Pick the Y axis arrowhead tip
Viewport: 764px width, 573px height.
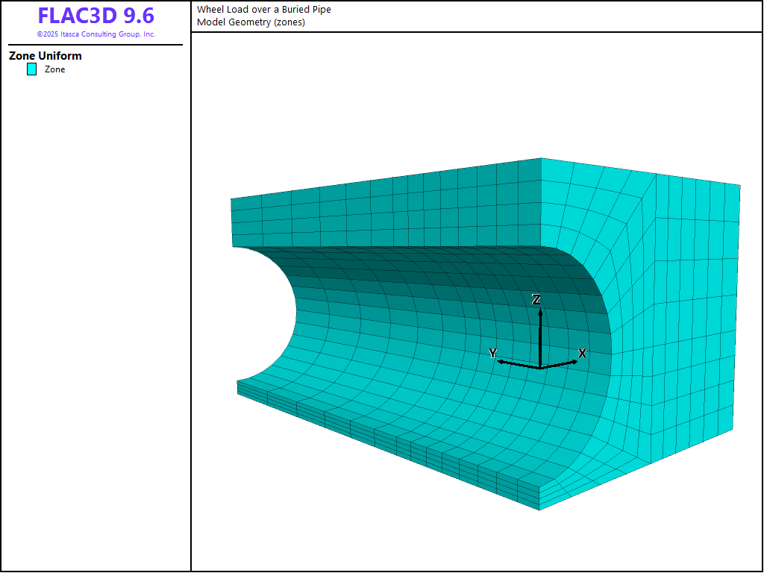tap(499, 362)
